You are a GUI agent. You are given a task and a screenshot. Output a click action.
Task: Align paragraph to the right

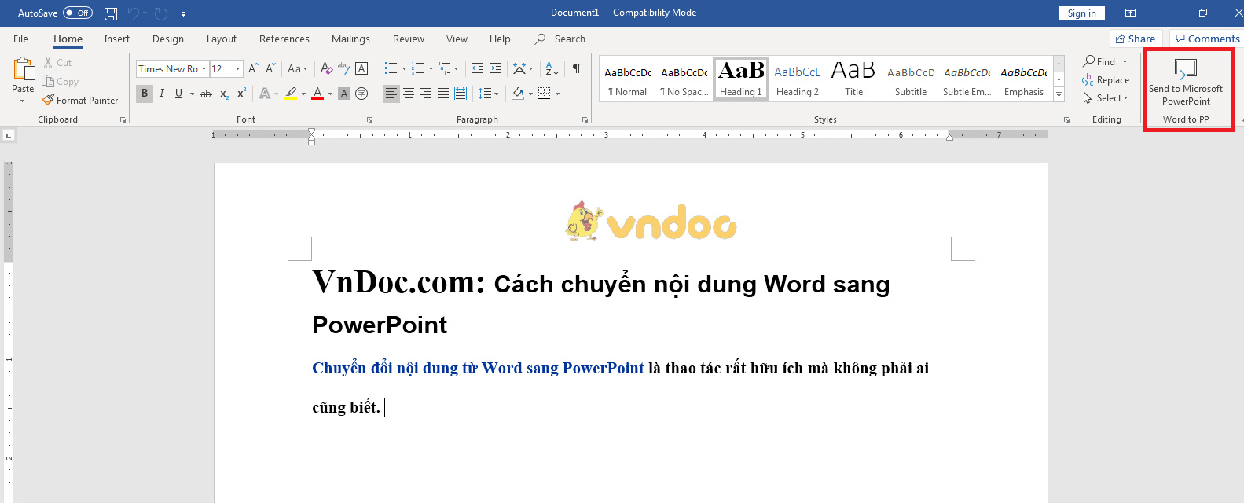[x=426, y=94]
